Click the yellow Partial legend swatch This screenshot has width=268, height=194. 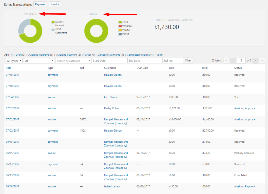[x=120, y=30]
